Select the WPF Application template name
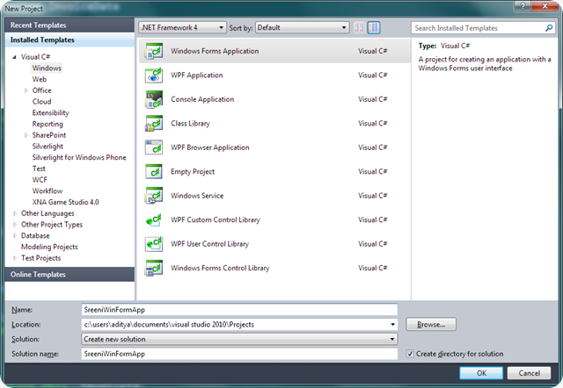The width and height of the screenshot is (563, 388). click(x=197, y=75)
